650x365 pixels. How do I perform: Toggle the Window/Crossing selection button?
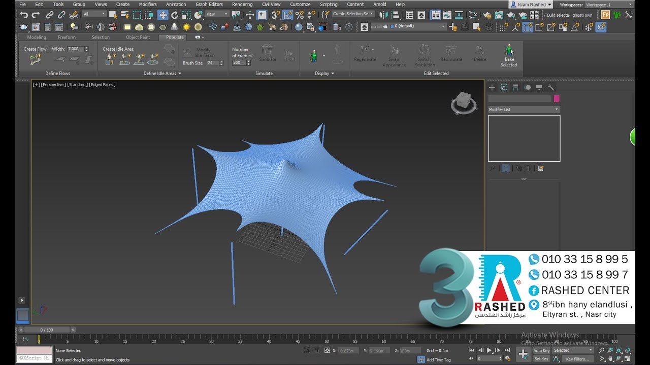click(148, 15)
